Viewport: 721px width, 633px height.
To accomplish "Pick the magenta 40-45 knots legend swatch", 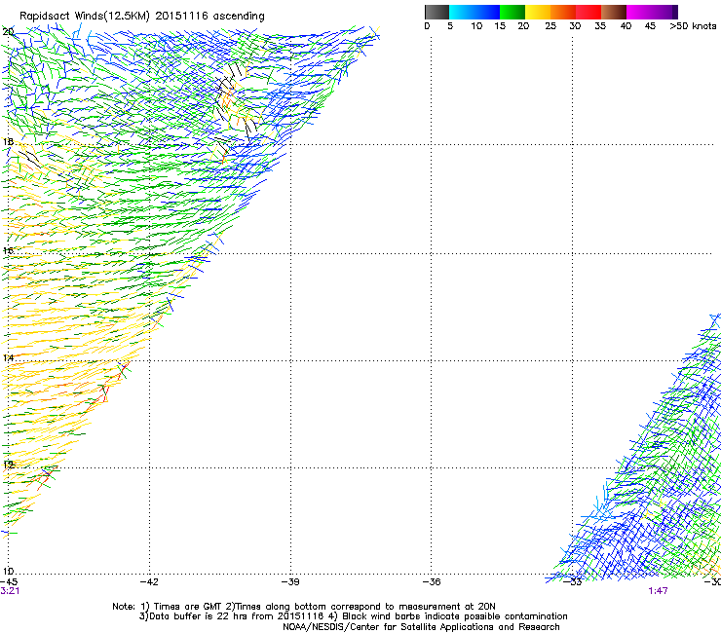I will coord(639,12).
